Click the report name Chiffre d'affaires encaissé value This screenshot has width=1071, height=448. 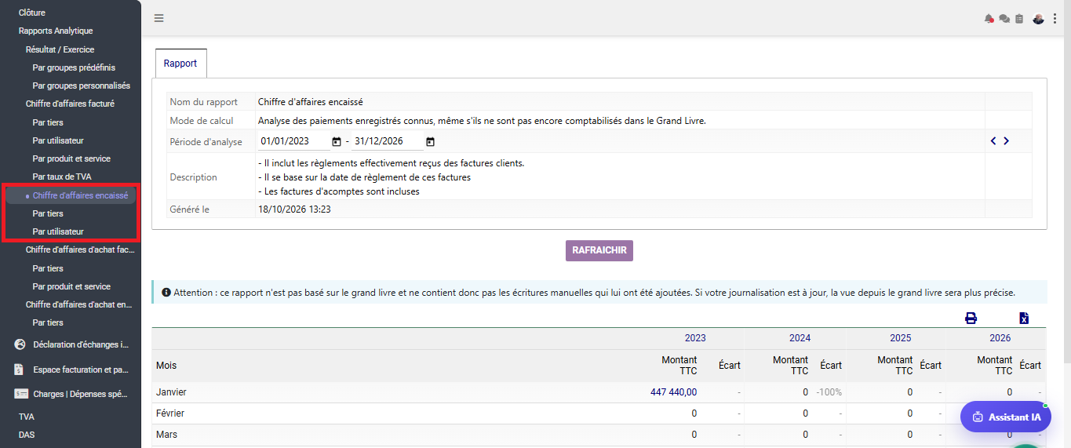[x=310, y=102]
